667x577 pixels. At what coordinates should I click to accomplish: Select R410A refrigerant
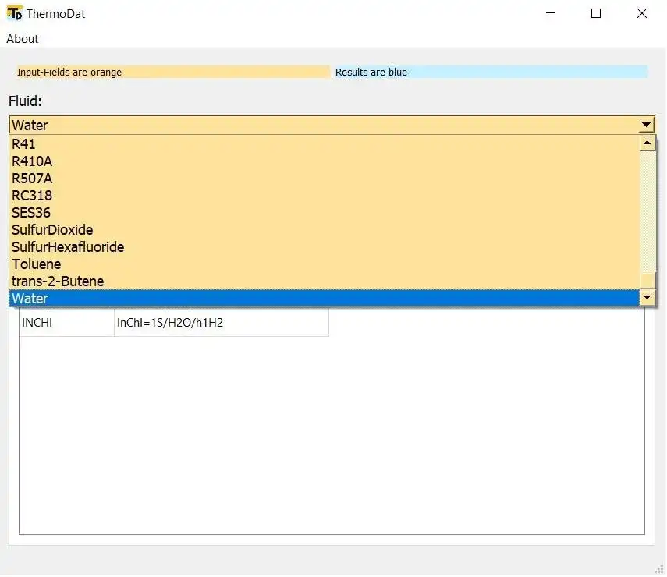click(x=30, y=161)
